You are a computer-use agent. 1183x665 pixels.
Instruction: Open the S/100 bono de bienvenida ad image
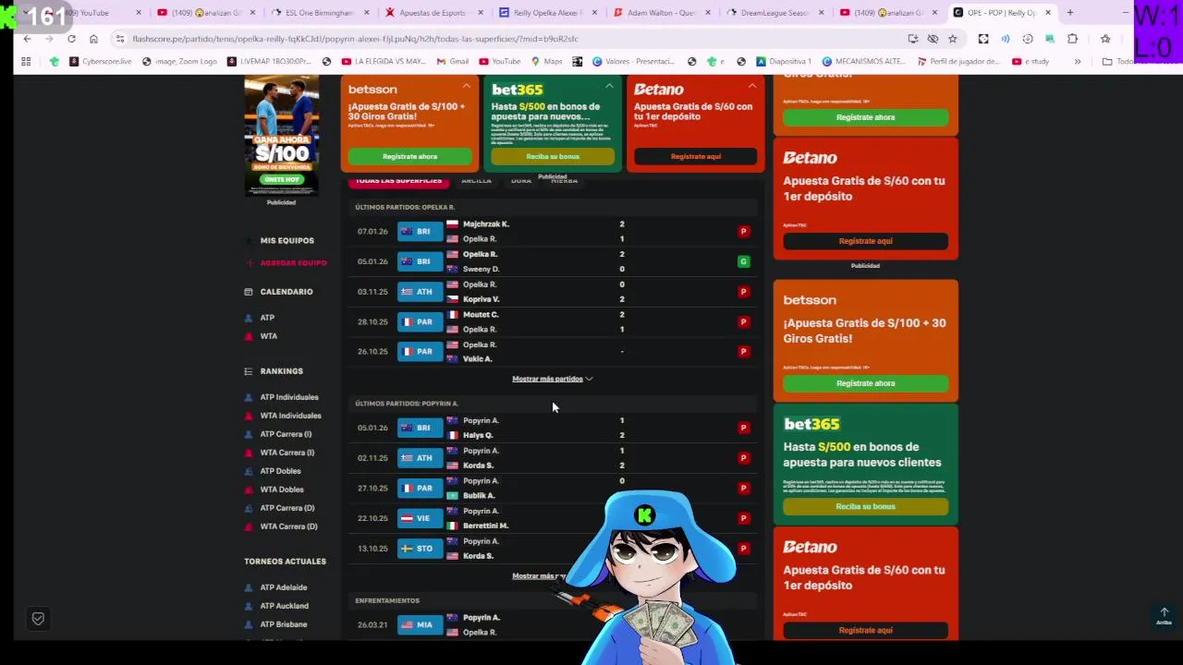pos(281,137)
